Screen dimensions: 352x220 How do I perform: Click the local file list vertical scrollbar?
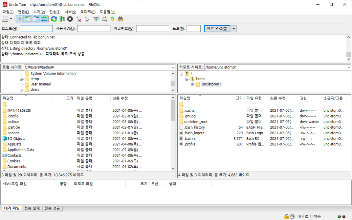pos(173,133)
